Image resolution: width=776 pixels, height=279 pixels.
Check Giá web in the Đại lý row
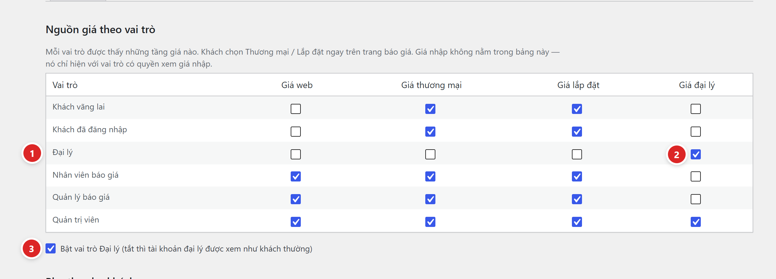pos(296,154)
